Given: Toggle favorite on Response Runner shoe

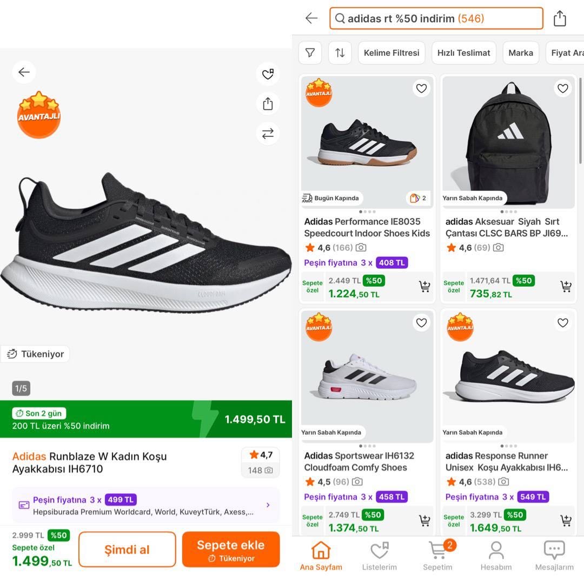Looking at the screenshot, I should pos(563,323).
